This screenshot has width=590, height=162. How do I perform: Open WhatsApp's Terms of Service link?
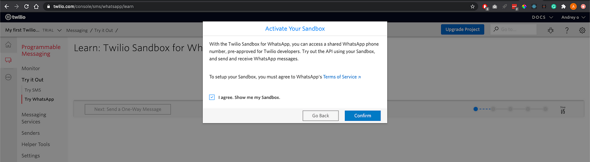342,77
